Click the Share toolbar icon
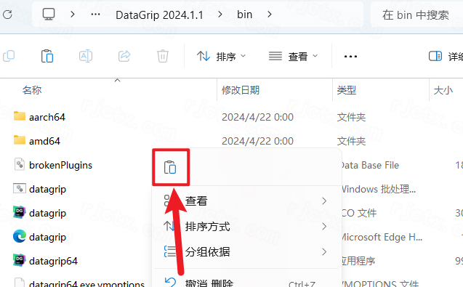The height and width of the screenshot is (287, 463). [x=124, y=56]
